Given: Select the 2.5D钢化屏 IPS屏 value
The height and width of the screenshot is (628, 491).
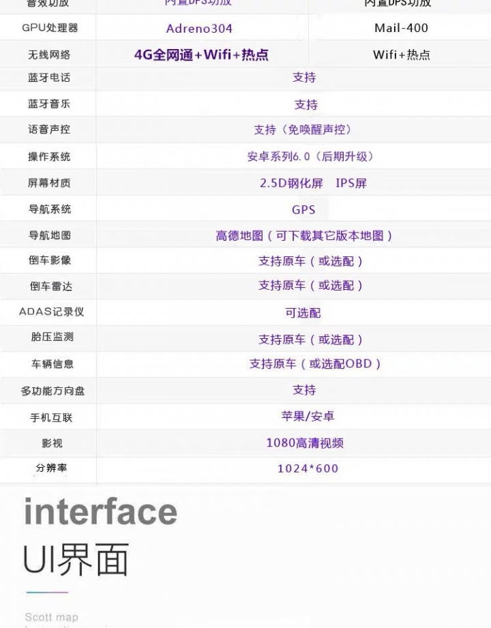Looking at the screenshot, I should click(313, 183).
